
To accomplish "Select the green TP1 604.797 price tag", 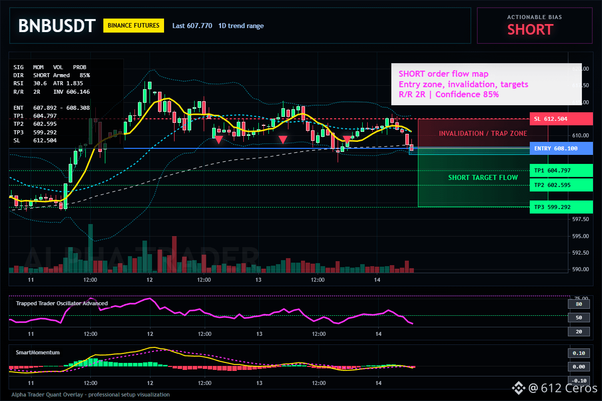I will 561,170.
